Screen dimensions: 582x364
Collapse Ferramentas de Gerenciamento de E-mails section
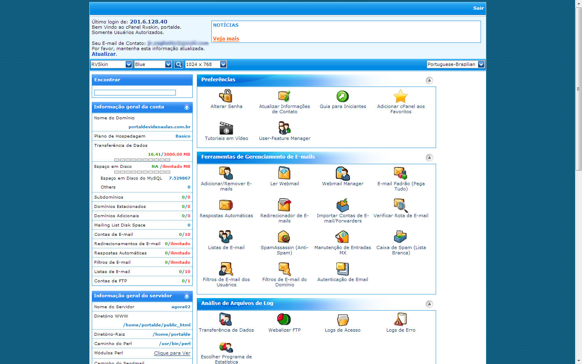coord(429,158)
